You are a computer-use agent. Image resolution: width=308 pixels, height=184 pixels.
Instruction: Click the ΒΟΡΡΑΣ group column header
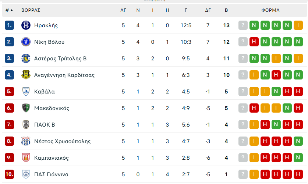point(31,10)
